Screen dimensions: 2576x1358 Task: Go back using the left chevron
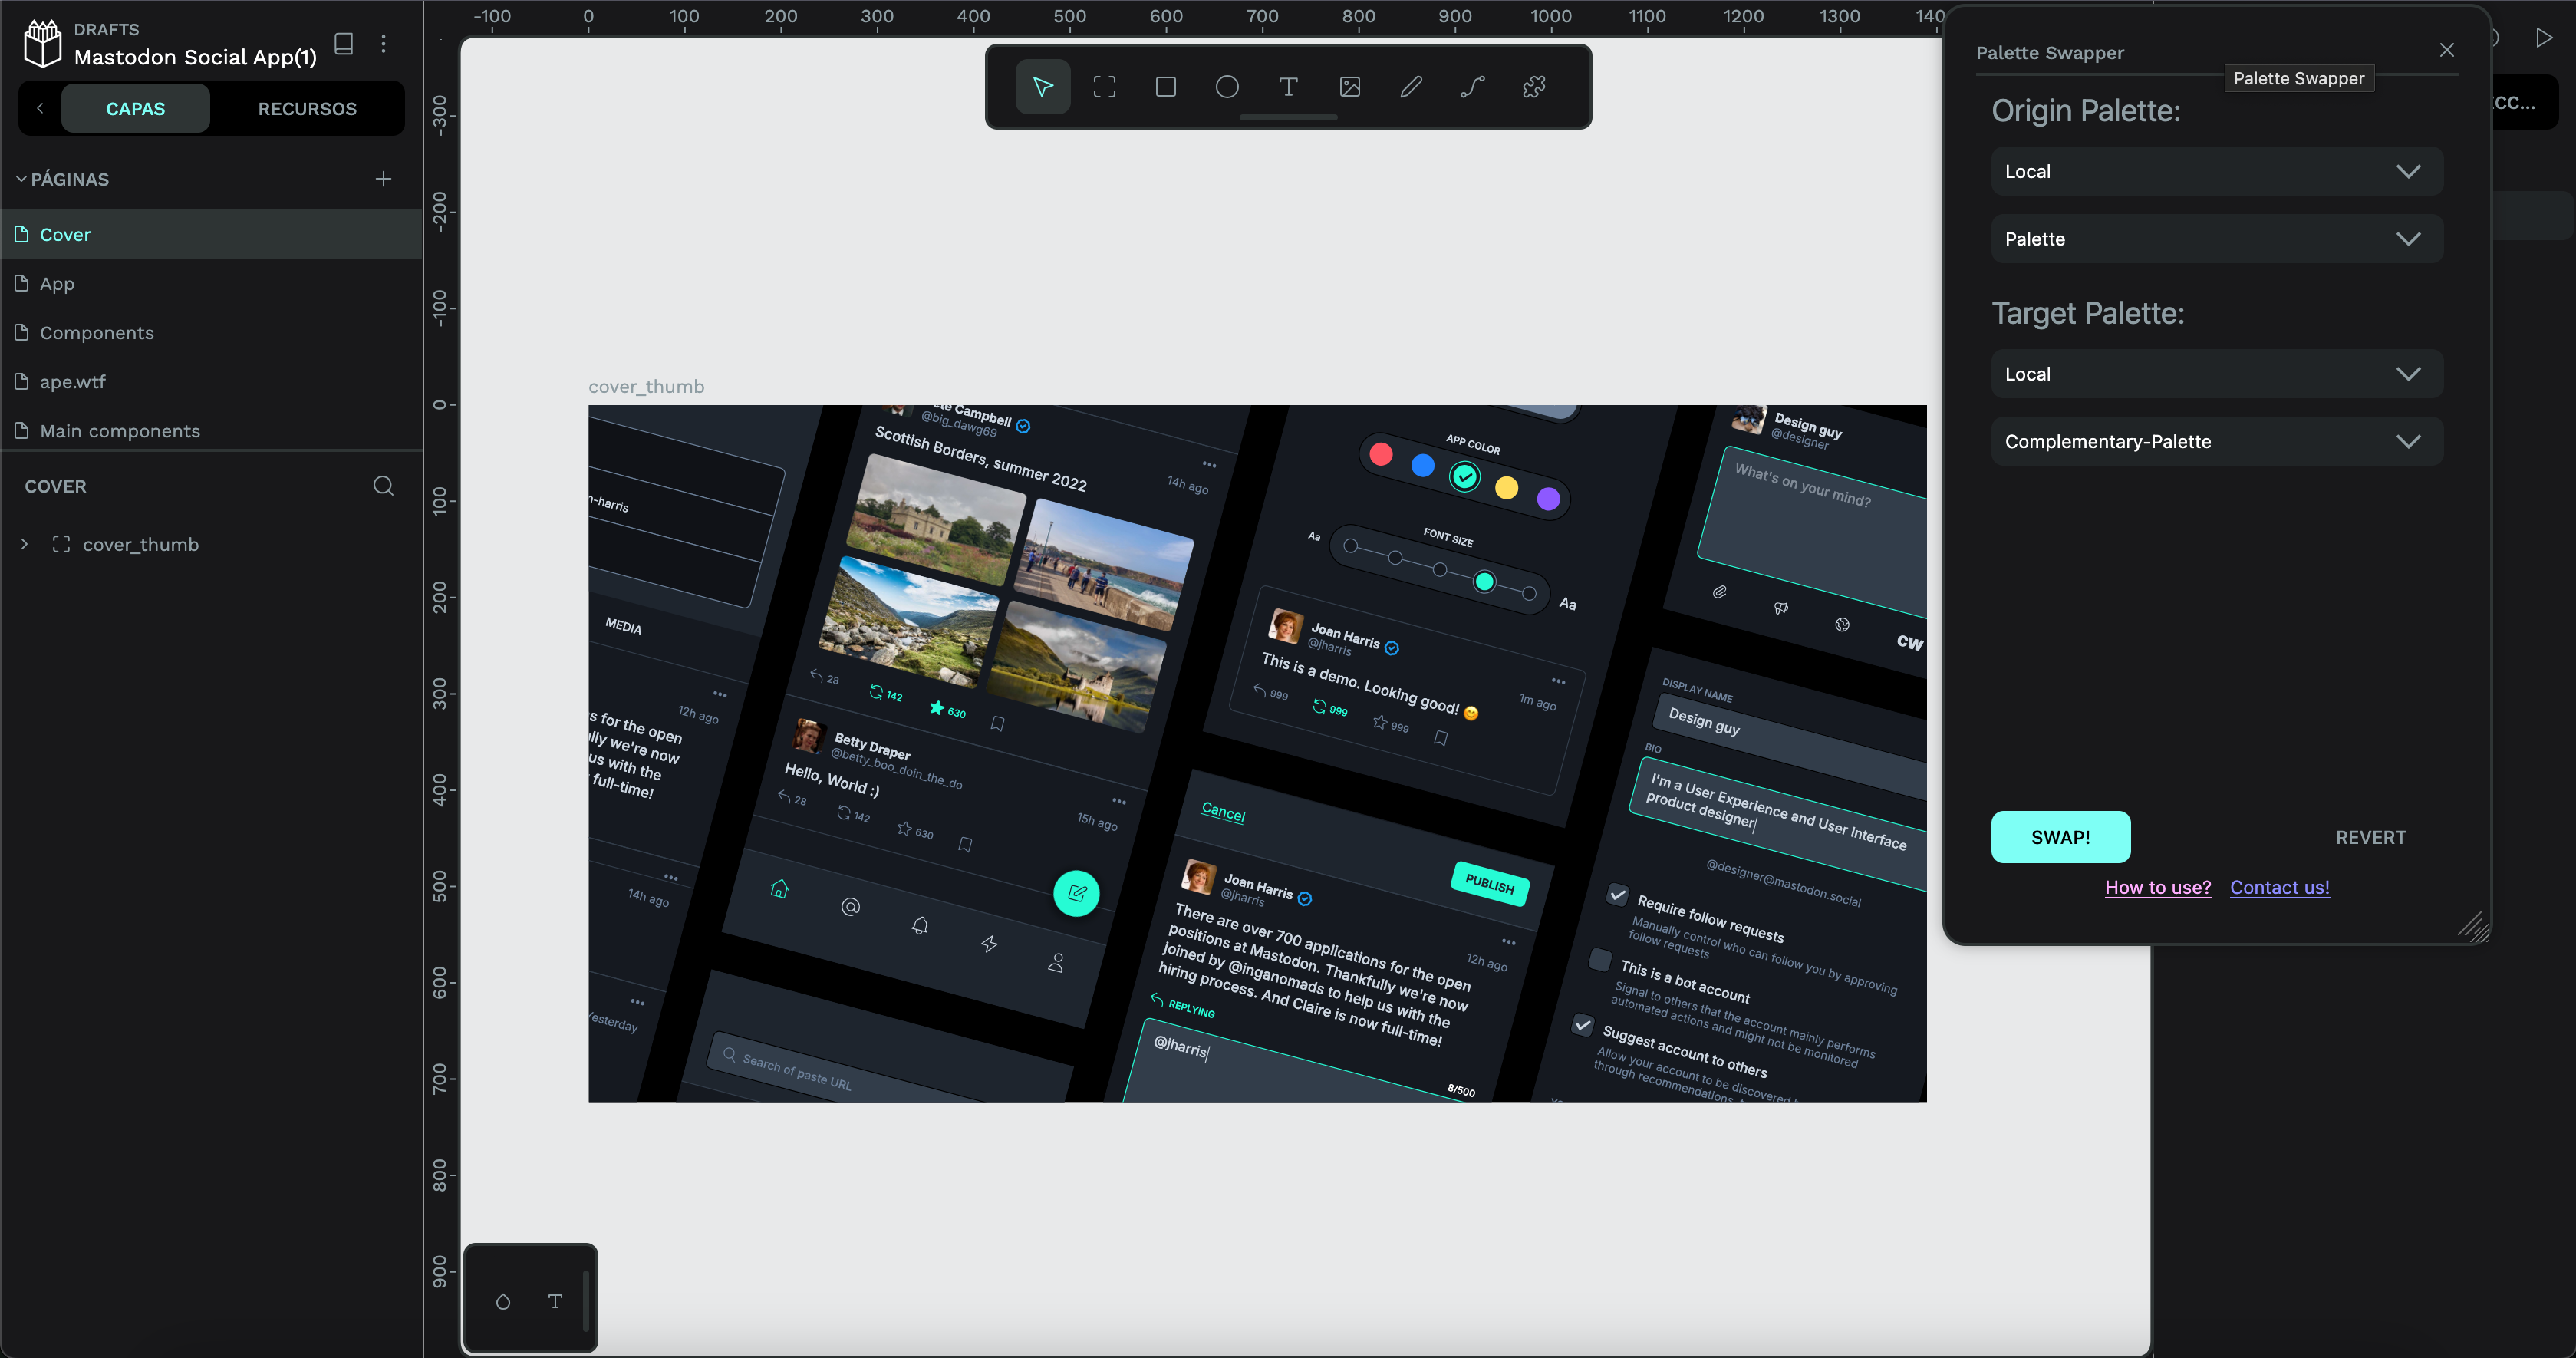(x=40, y=108)
